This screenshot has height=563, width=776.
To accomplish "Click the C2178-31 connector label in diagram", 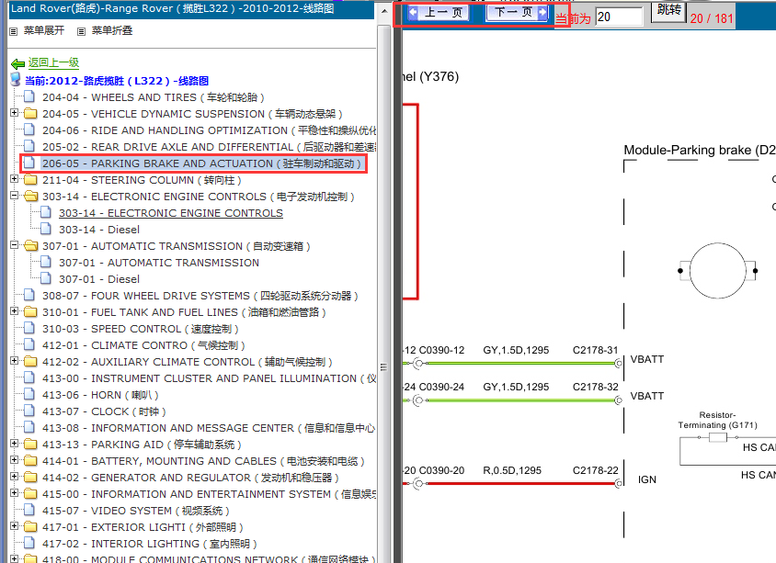I will tap(596, 350).
